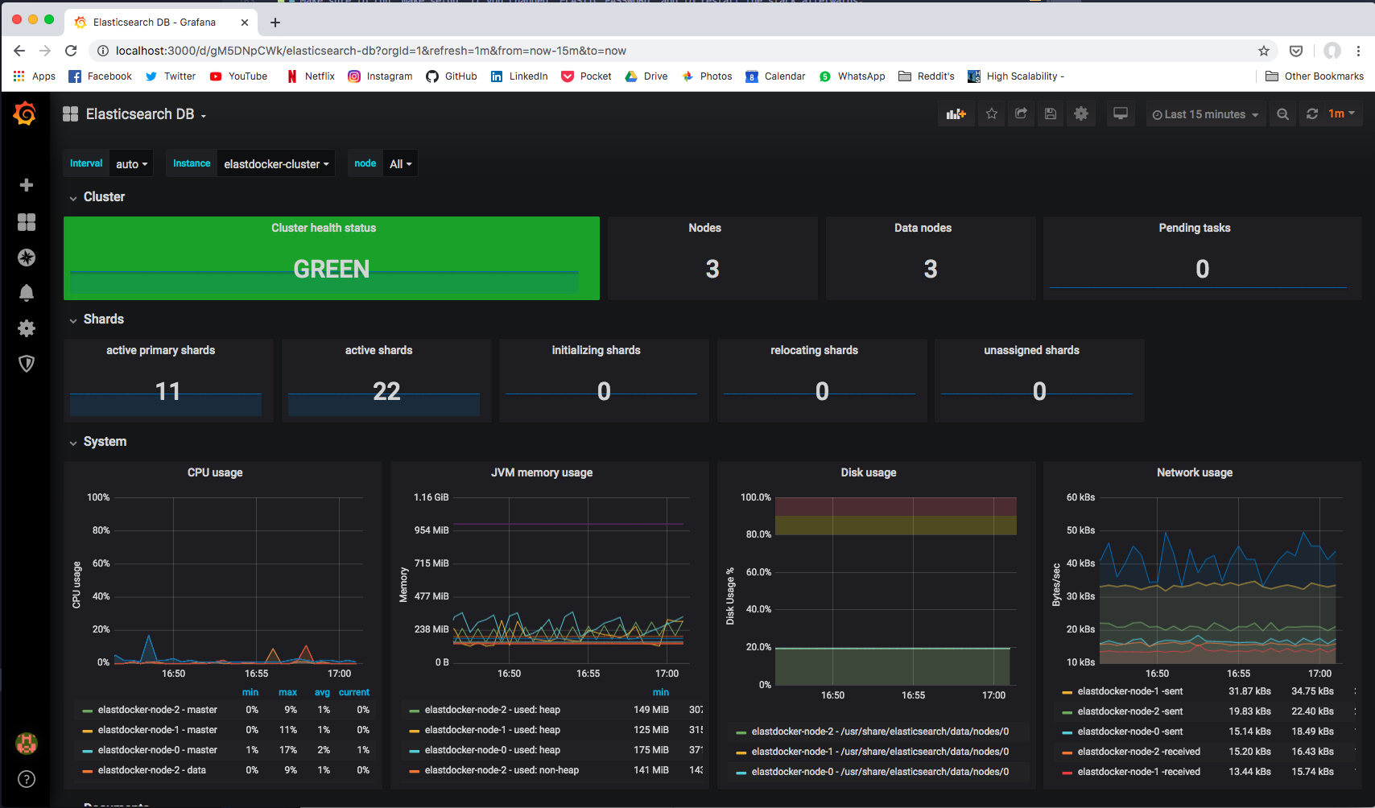Screen dimensions: 1375x808
Task: Sort JVM legend by min column
Action: click(x=661, y=692)
